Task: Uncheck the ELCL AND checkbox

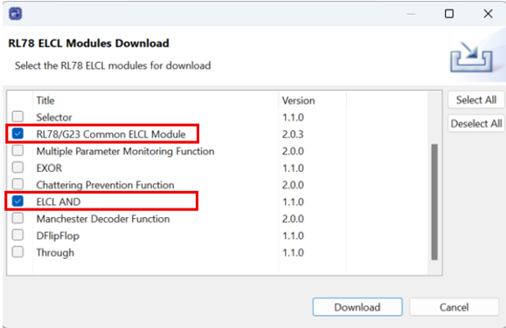Action: click(17, 201)
